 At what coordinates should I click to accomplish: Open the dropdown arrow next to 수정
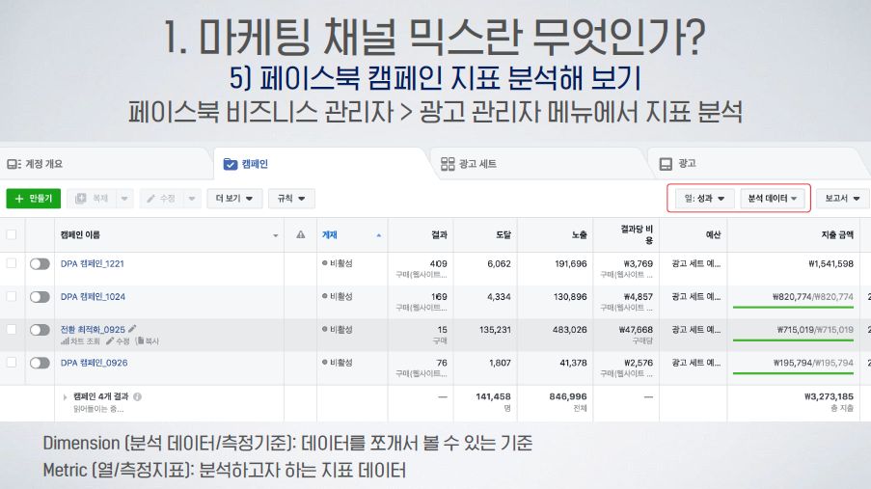click(x=192, y=199)
